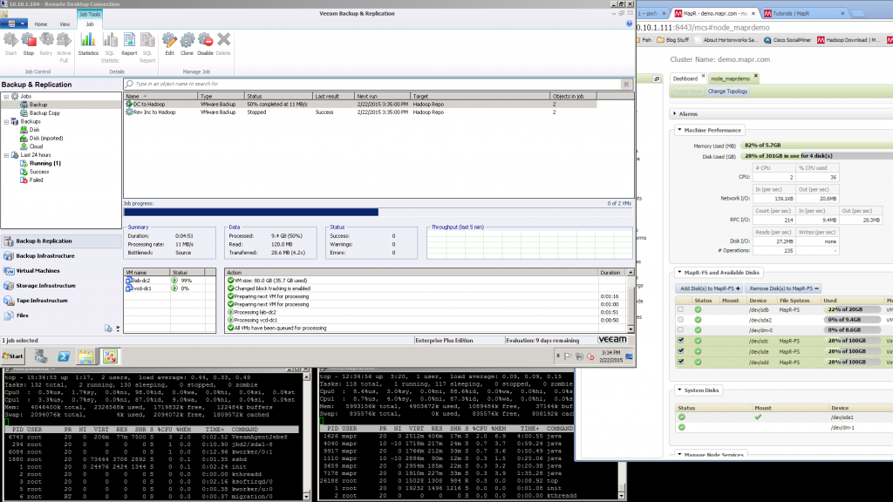Select Rev Inc to Hadoop job row

(360, 112)
